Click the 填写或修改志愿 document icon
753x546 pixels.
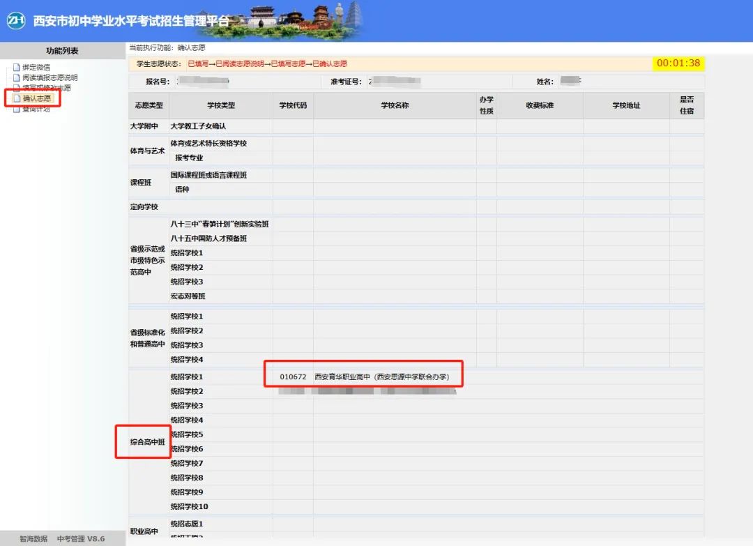[17, 87]
